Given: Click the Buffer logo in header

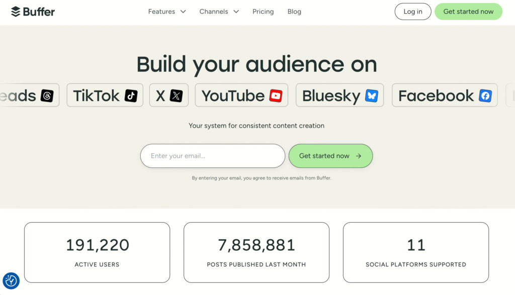Looking at the screenshot, I should click(33, 12).
